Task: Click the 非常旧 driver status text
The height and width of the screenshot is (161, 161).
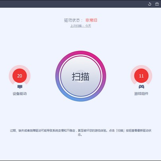Action: (91, 20)
